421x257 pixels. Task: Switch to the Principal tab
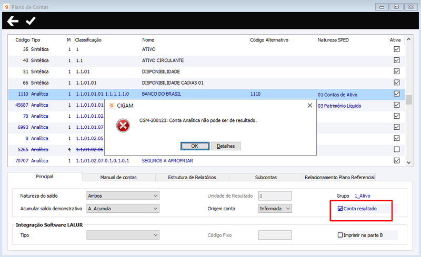click(45, 177)
